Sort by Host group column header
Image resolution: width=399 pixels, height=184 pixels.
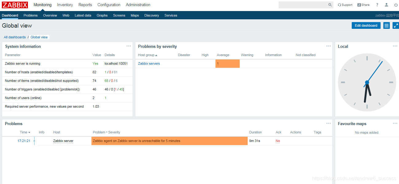(x=148, y=55)
